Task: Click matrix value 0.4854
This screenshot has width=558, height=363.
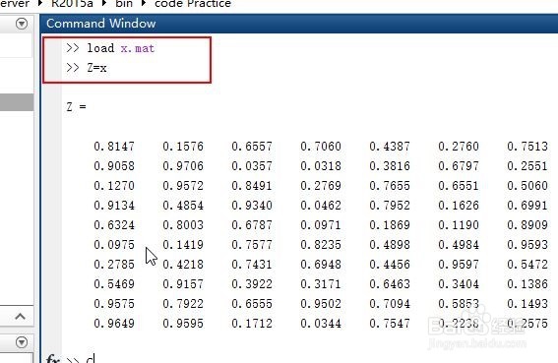Action: pyautogui.click(x=183, y=206)
